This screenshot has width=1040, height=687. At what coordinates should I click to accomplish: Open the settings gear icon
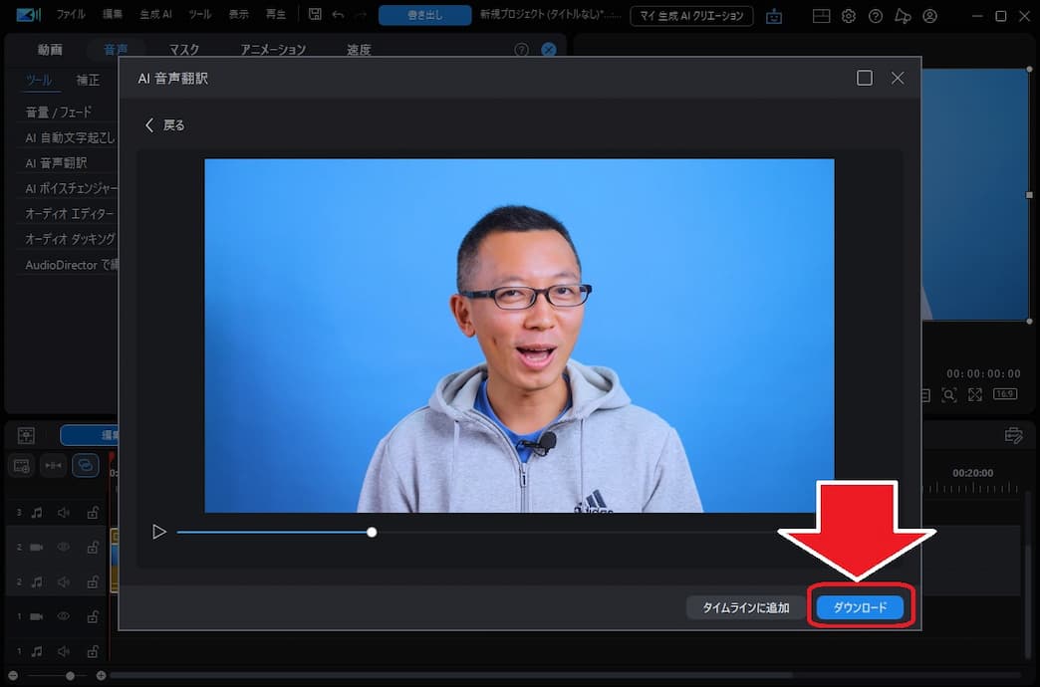coord(849,16)
